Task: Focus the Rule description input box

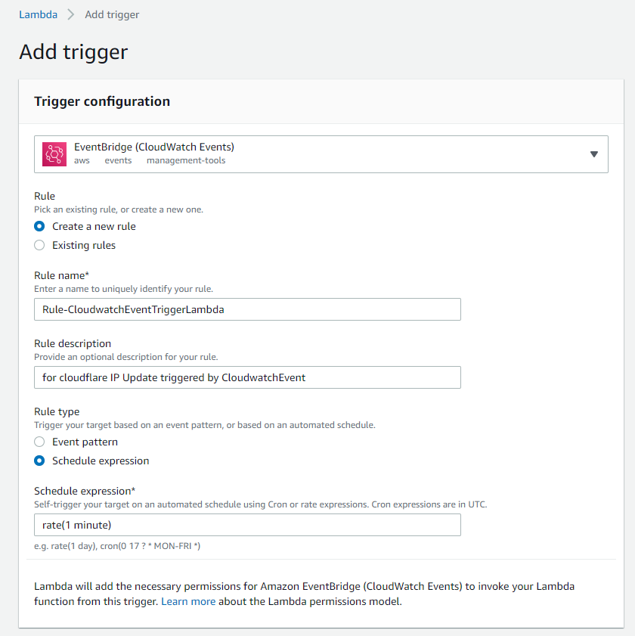Action: 247,377
